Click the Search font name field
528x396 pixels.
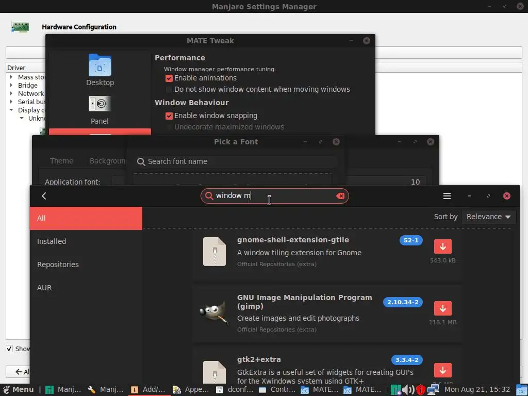click(x=236, y=161)
